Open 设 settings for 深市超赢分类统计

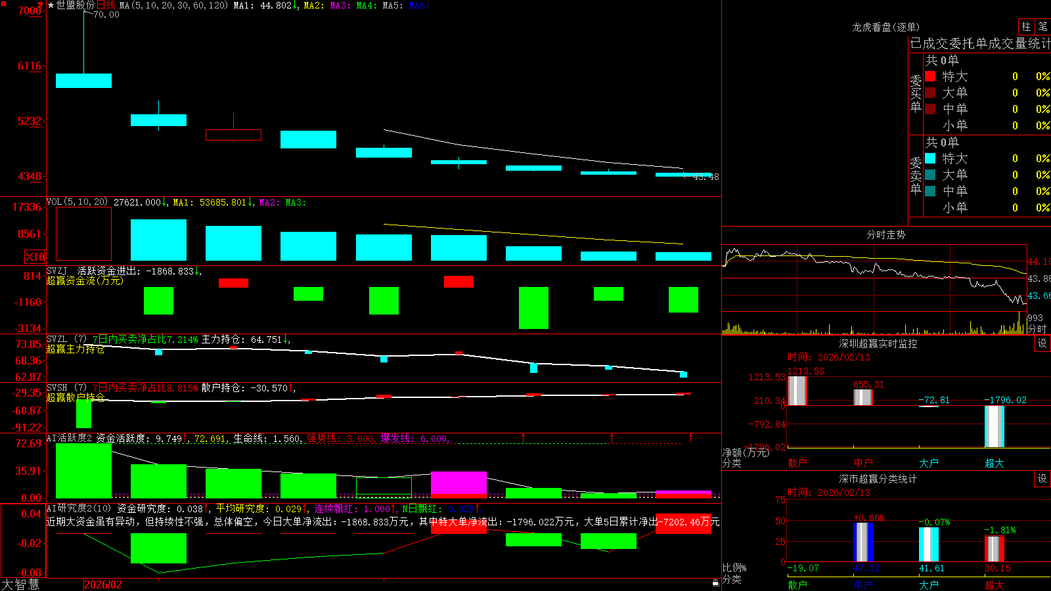(x=1042, y=479)
